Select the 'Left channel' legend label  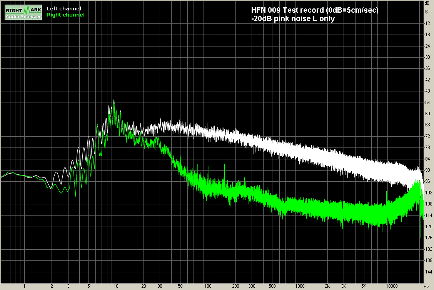(64, 8)
